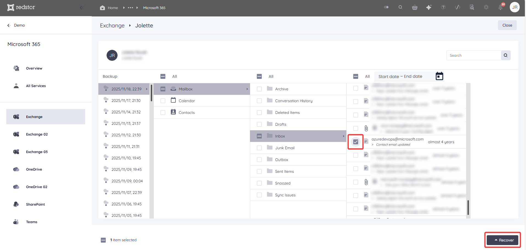Open the Junk Email folder

point(298,148)
